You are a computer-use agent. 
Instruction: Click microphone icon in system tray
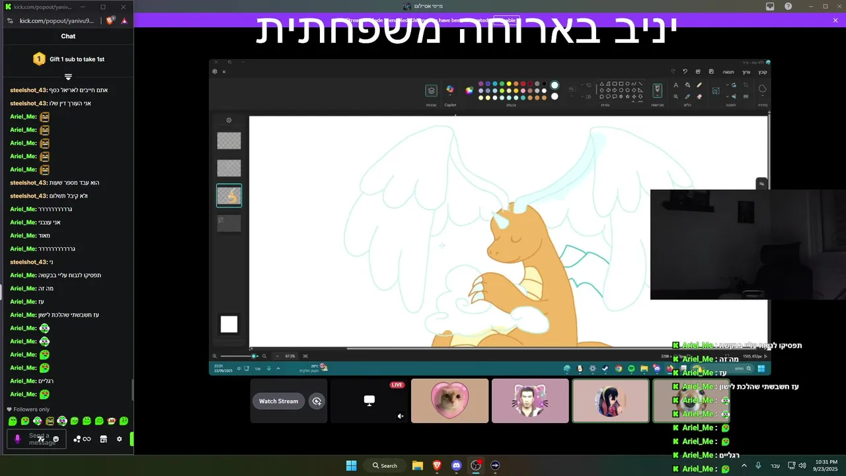[758, 465]
